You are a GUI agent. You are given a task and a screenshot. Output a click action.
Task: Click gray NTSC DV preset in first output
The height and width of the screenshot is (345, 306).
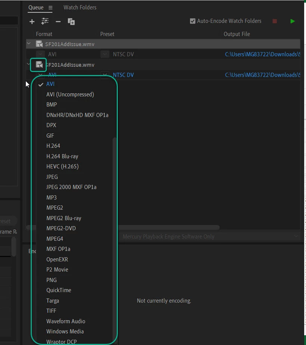123,54
